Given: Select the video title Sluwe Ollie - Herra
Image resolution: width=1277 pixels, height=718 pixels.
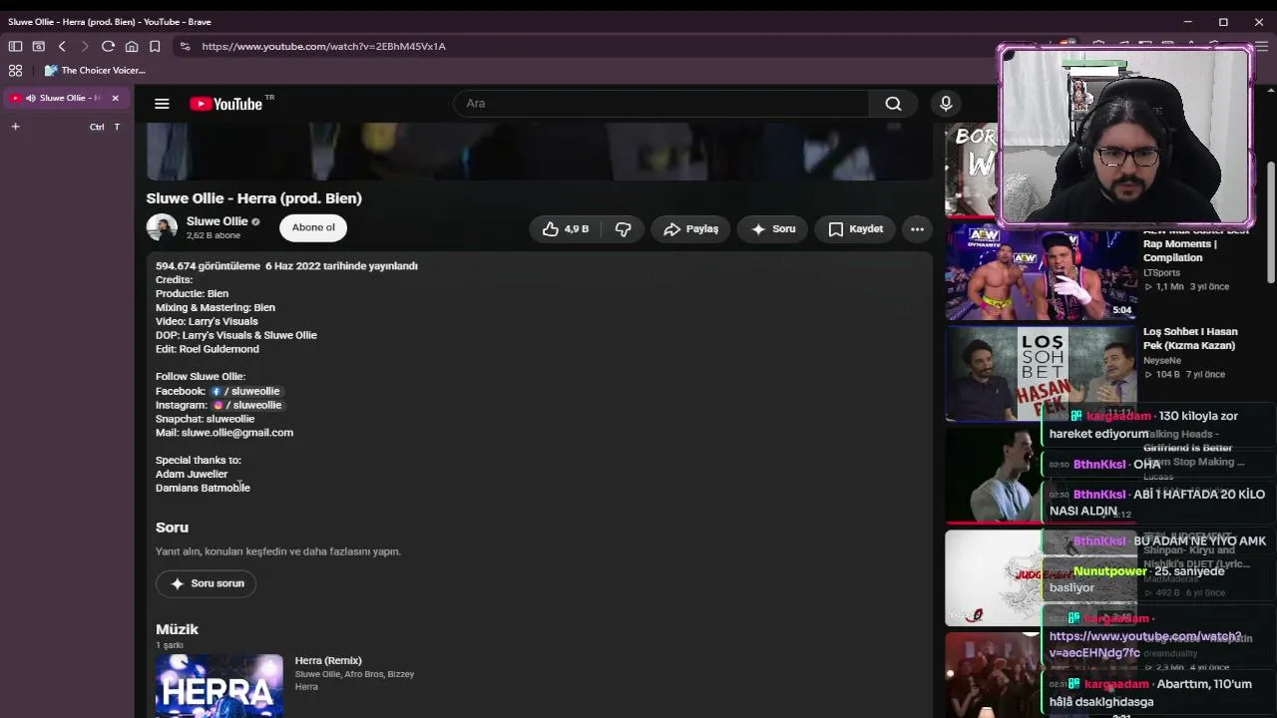Looking at the screenshot, I should tap(254, 198).
